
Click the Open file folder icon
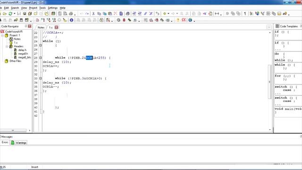click(5, 14)
